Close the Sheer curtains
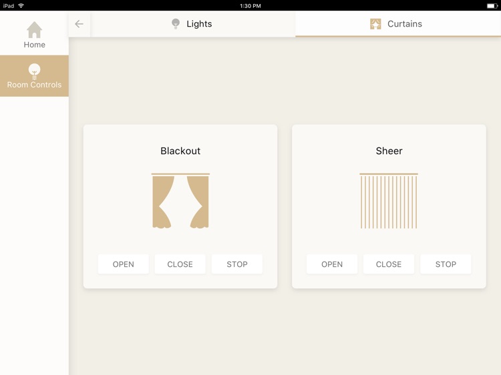This screenshot has width=501, height=375. point(389,264)
